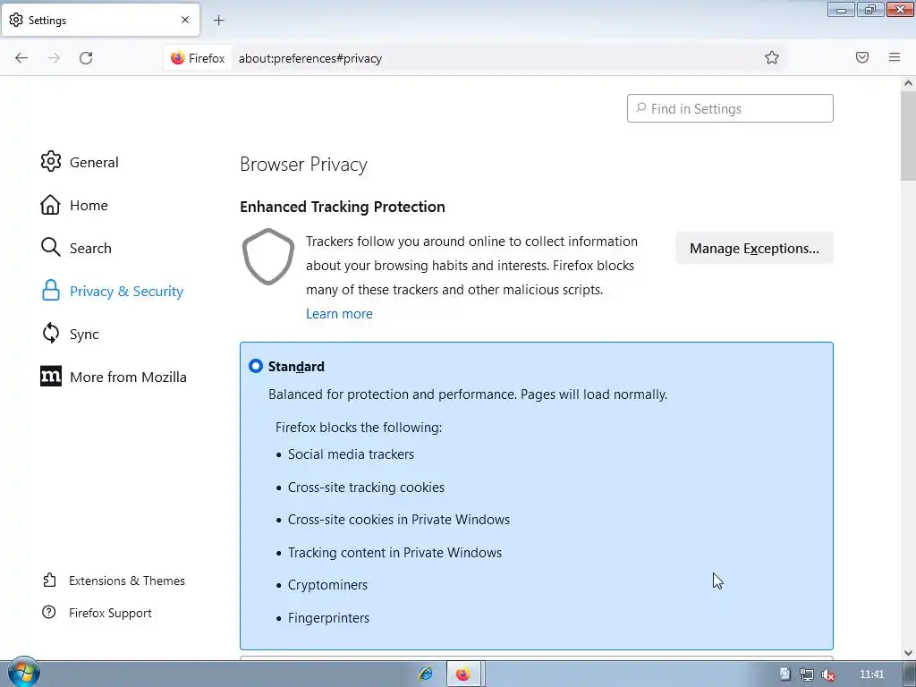Click the Enhanced Tracking Protection heading
The height and width of the screenshot is (687, 916).
click(x=343, y=207)
